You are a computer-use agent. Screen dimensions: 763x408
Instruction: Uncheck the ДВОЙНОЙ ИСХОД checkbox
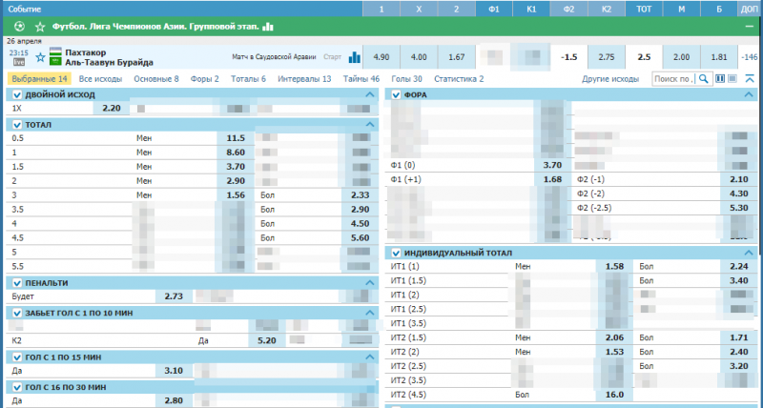point(16,95)
